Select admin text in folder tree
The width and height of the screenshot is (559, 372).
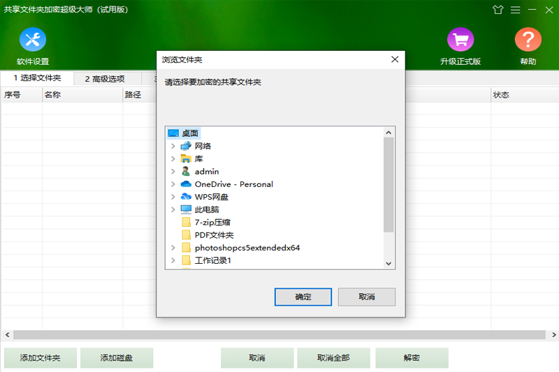pos(207,171)
